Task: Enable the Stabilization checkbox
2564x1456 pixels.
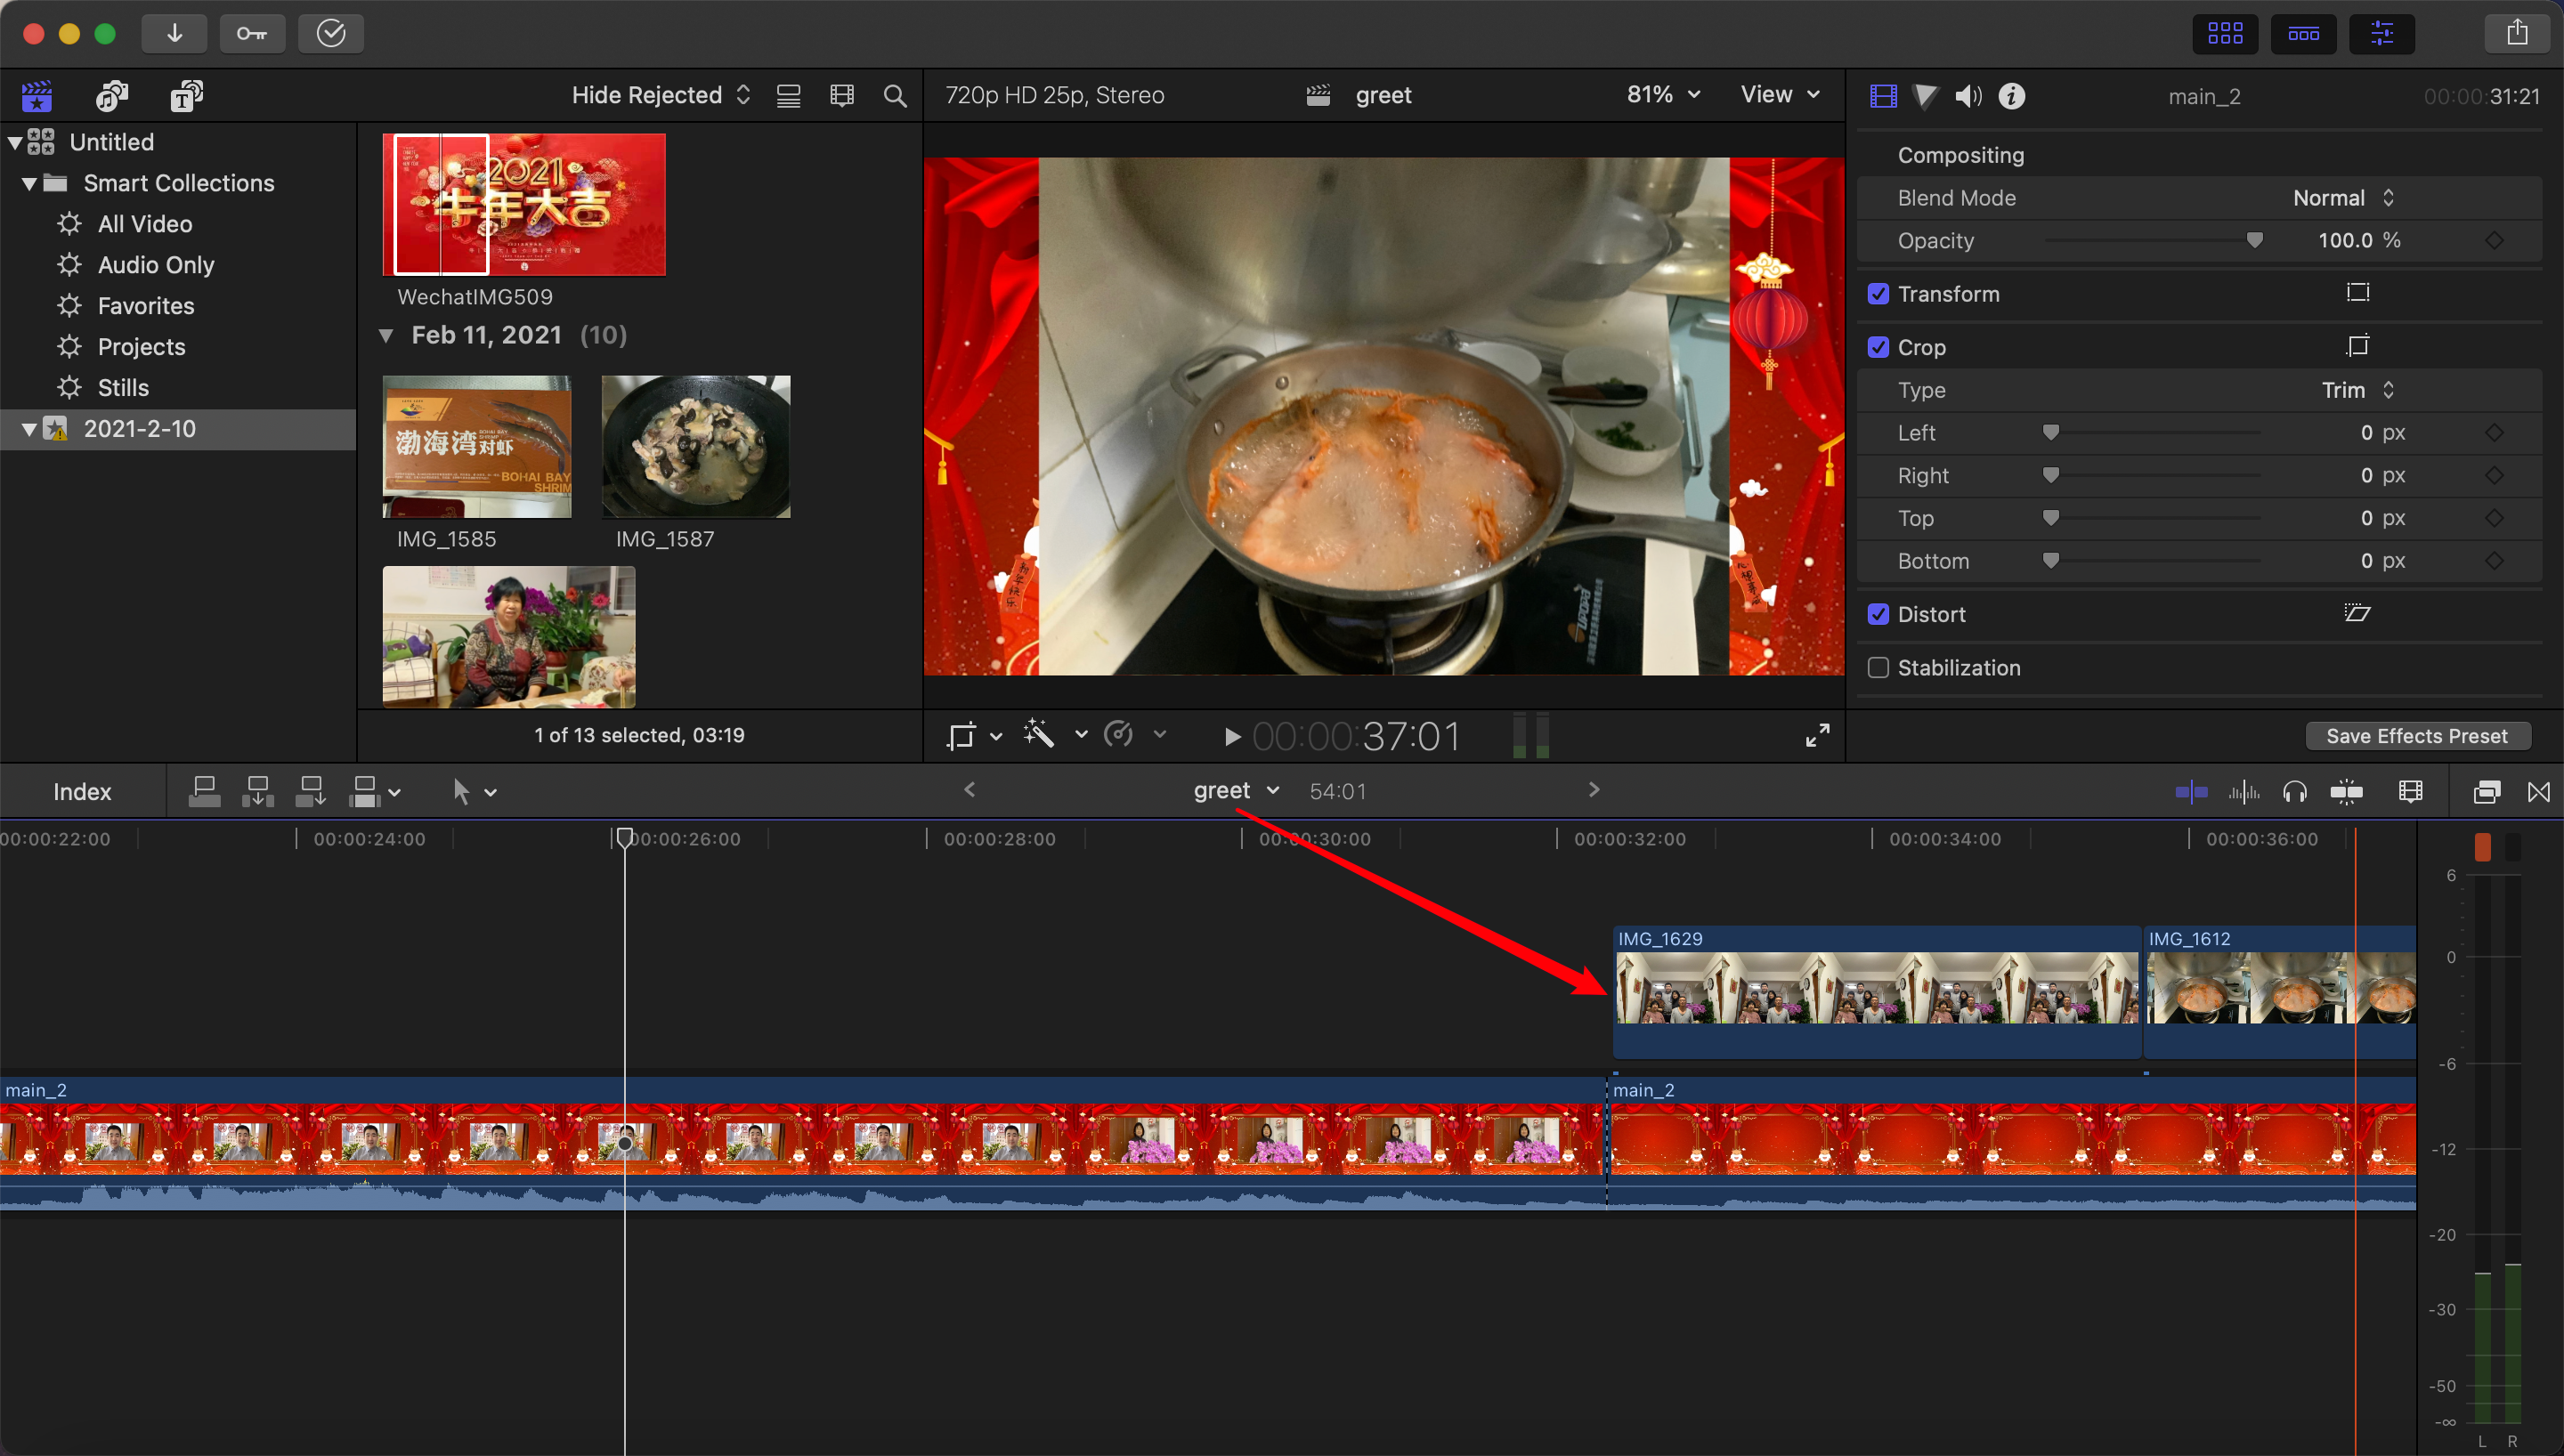Action: 1878,668
